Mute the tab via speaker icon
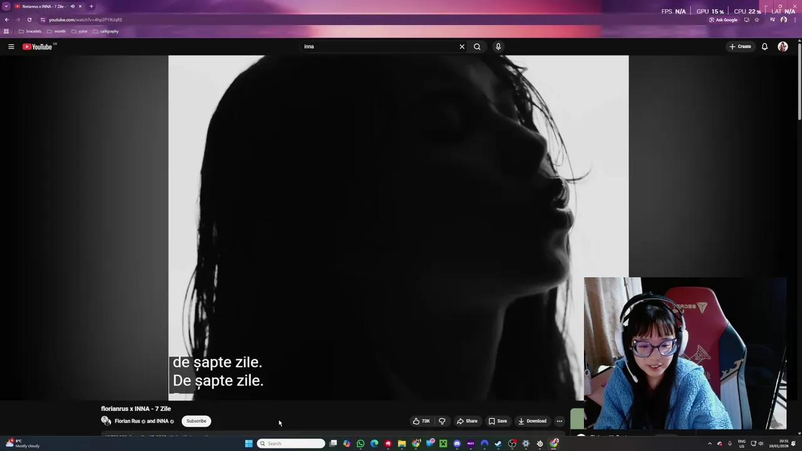 pos(72,6)
